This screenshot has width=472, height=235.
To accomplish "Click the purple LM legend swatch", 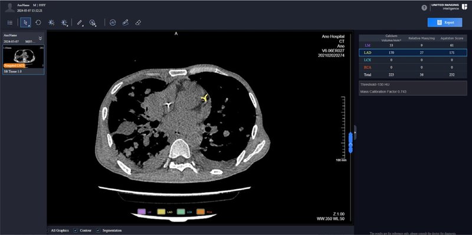I will tap(142, 211).
